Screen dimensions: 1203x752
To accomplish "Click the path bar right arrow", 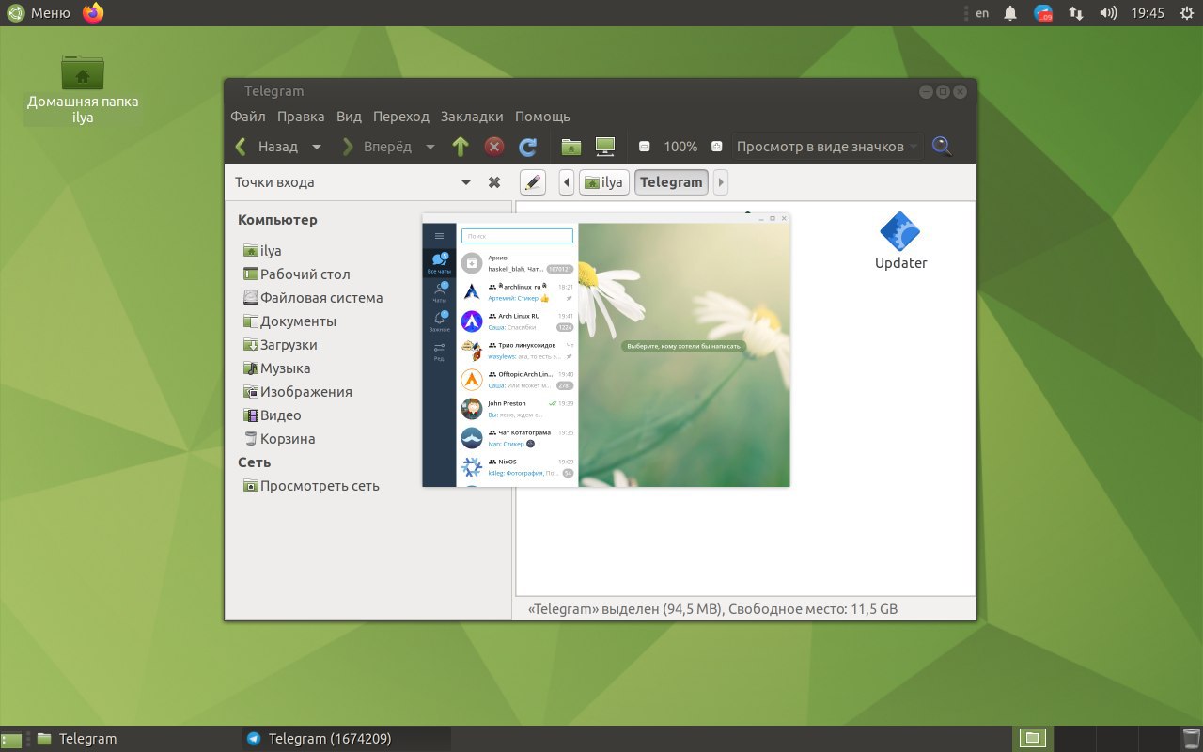I will pyautogui.click(x=721, y=182).
